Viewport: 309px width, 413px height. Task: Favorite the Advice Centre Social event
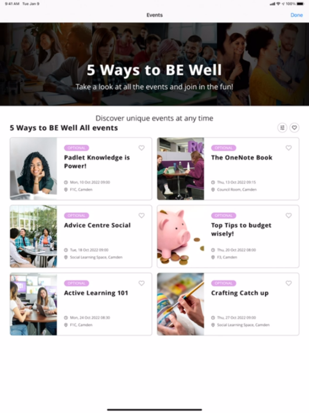(142, 216)
